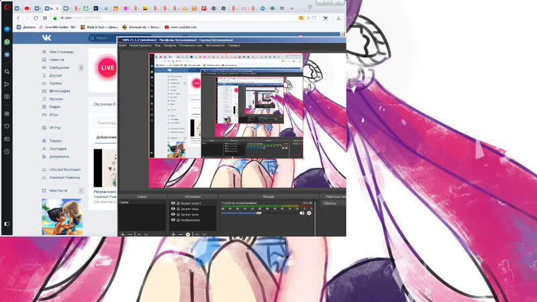537x302 pixels.
Task: Open WhatsApp in the Opera sidebar
Action: click(7, 42)
